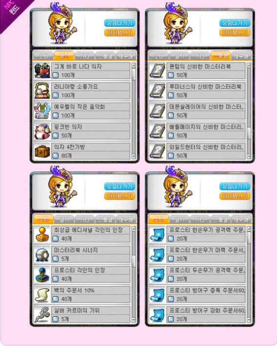The width and height of the screenshot is (277, 346).
Task: Select the 최상급 에디셔널 각인의 인장 stamp icon
Action: pyautogui.click(x=42, y=234)
